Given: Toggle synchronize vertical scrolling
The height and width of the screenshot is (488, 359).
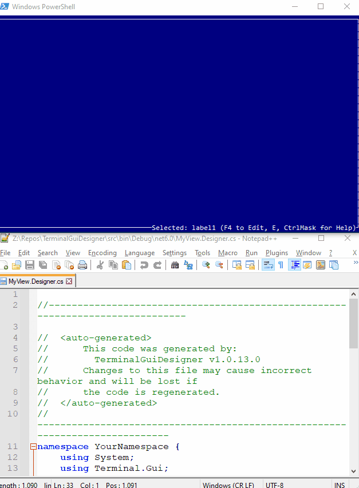Looking at the screenshot, I should point(236,265).
